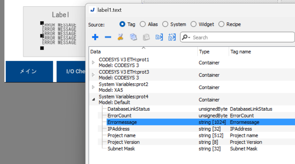Viewport: 295px width, 164px height.
Task: Click the copy icon in toolbar
Action: pyautogui.click(x=134, y=37)
